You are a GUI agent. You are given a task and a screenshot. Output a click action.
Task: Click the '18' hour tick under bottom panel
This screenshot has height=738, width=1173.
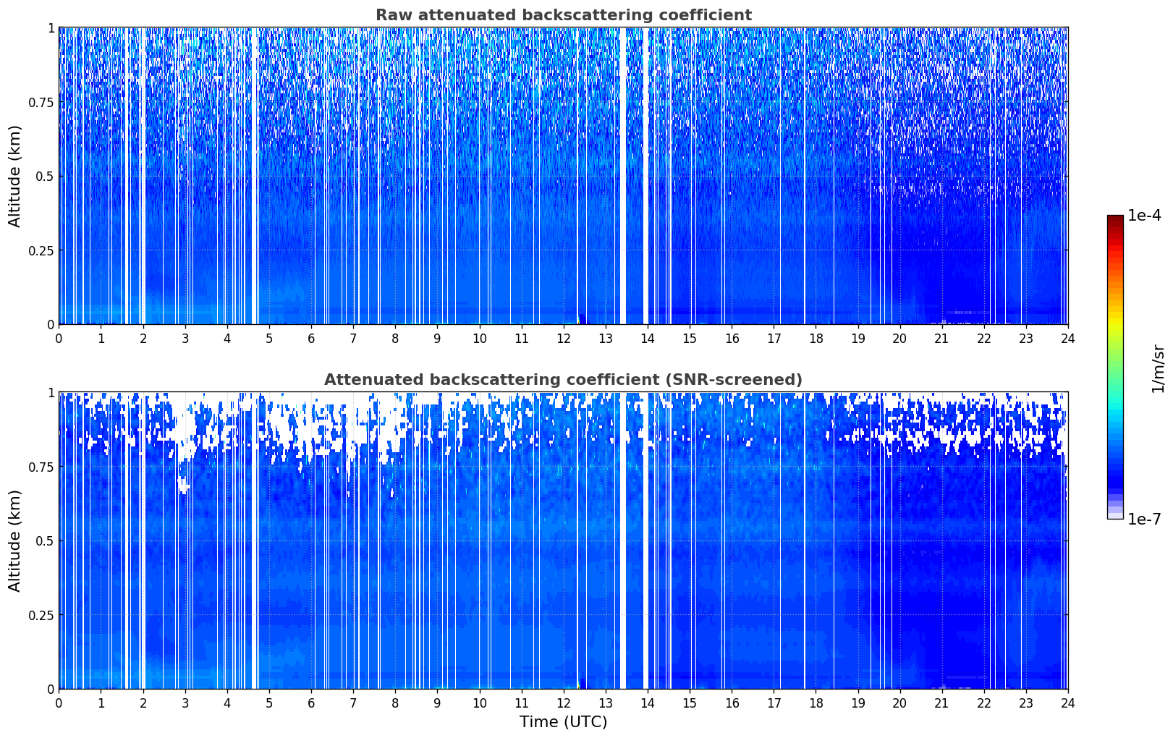point(816,703)
